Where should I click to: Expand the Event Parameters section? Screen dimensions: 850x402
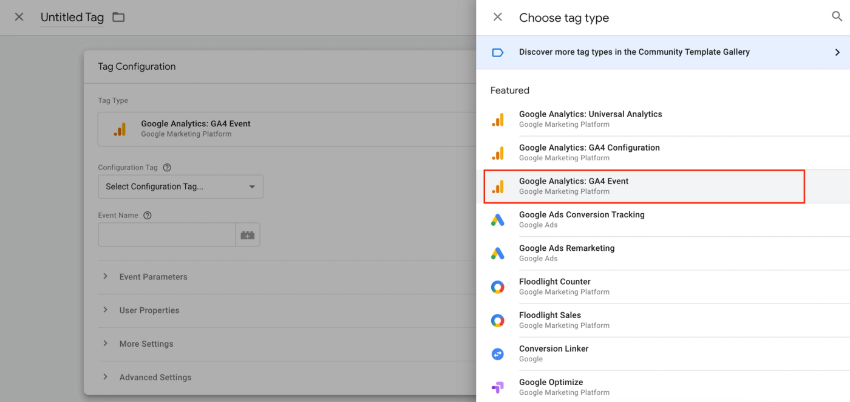153,277
